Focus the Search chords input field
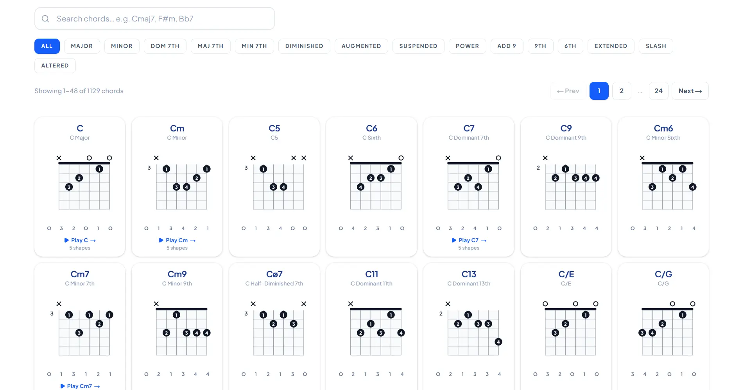Screen dimensions: 742x390 [155, 19]
